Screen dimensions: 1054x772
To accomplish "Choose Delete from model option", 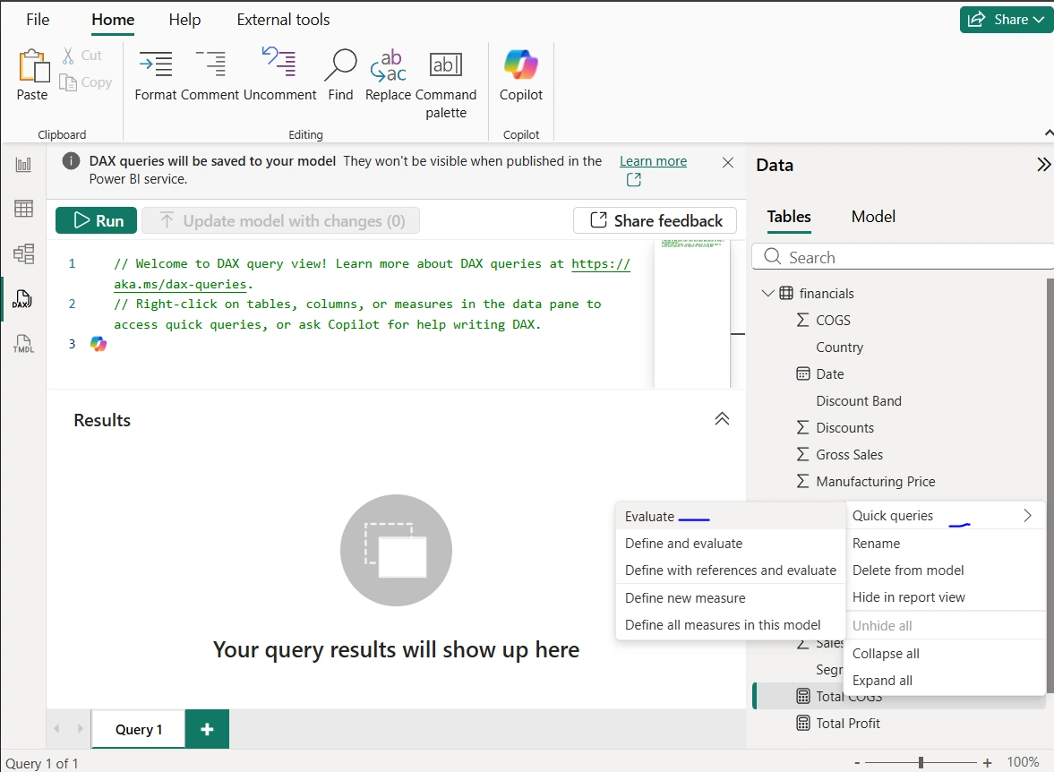I will tap(945, 570).
